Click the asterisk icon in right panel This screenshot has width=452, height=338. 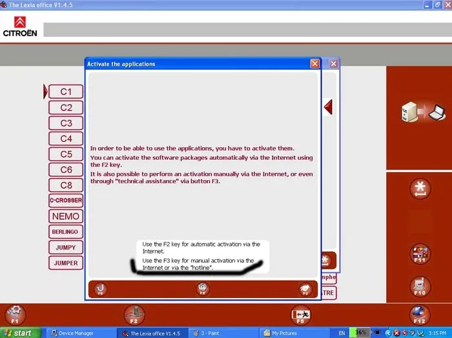[x=420, y=189]
